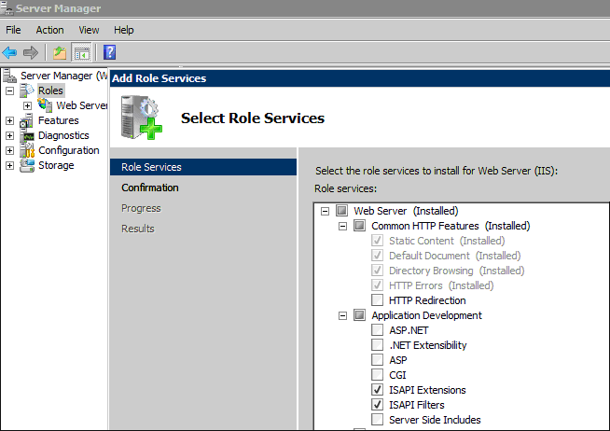Screen dimensions: 610x431
Task: Select the Roles node icon in tree
Action: point(27,90)
